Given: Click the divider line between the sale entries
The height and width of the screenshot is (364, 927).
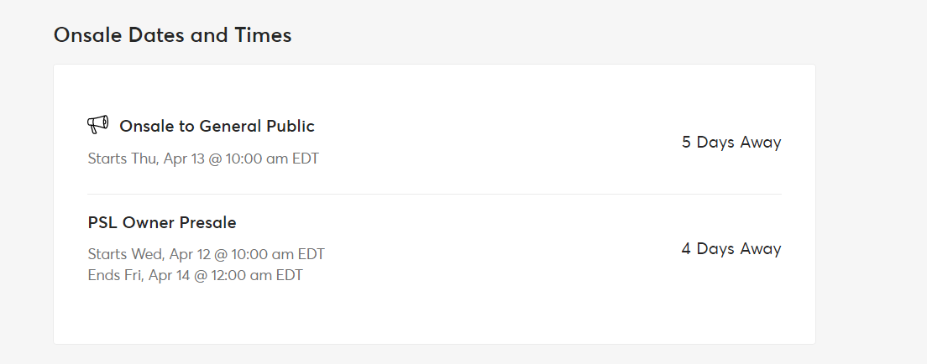Looking at the screenshot, I should pyautogui.click(x=435, y=194).
